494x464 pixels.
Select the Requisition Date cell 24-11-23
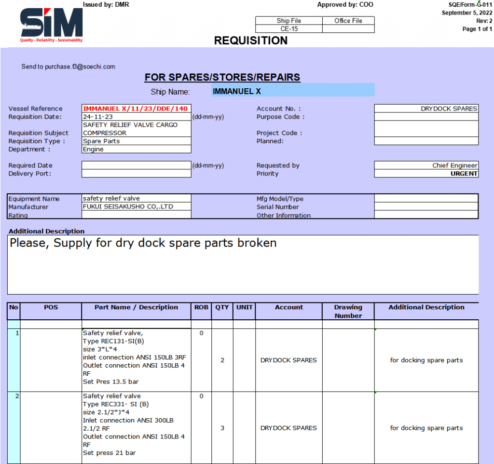point(137,117)
